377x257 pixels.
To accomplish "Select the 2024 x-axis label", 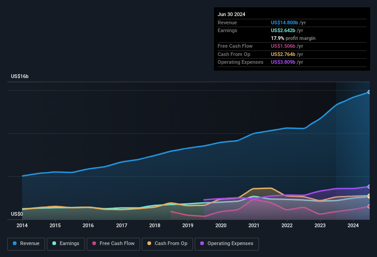I will [353, 225].
